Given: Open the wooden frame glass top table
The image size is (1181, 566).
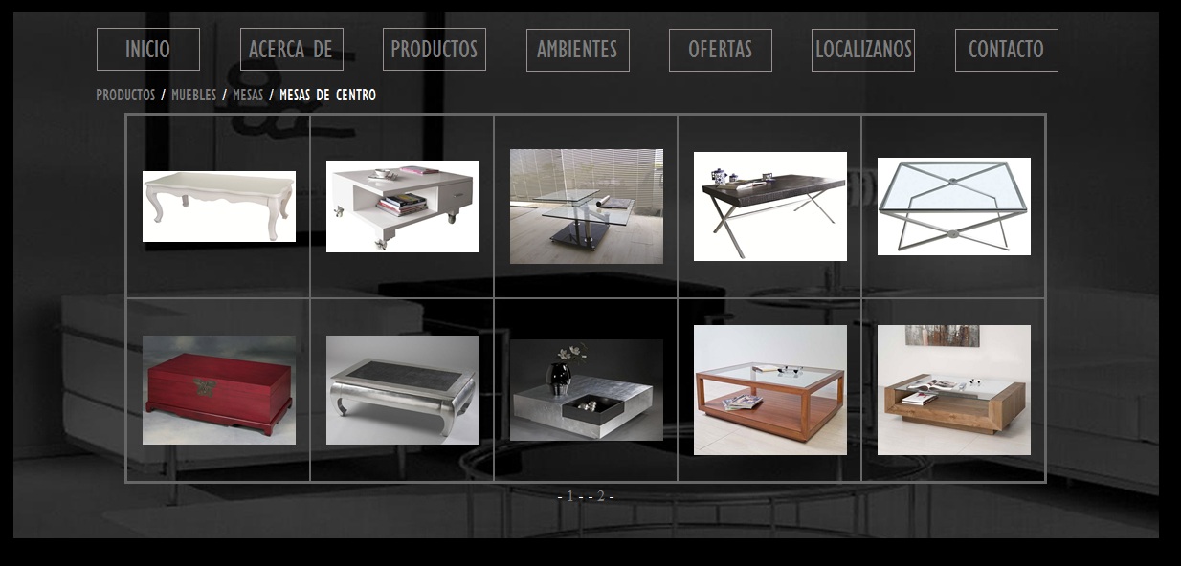Looking at the screenshot, I should (769, 390).
